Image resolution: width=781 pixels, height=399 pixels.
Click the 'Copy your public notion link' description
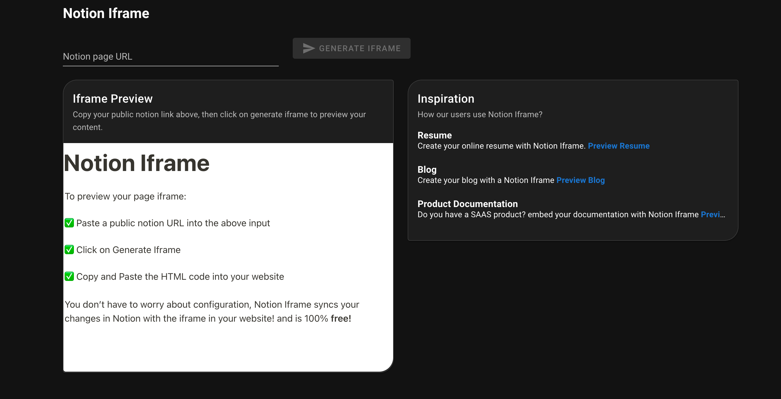coord(219,115)
